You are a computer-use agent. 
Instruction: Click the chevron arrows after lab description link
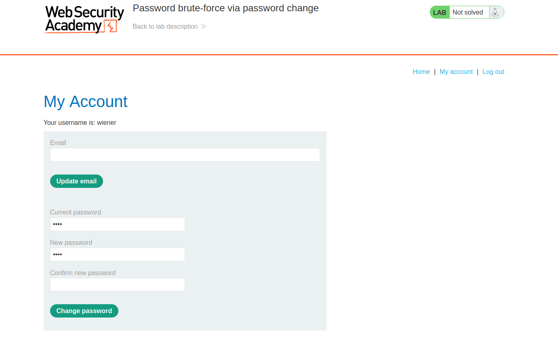coord(204,26)
